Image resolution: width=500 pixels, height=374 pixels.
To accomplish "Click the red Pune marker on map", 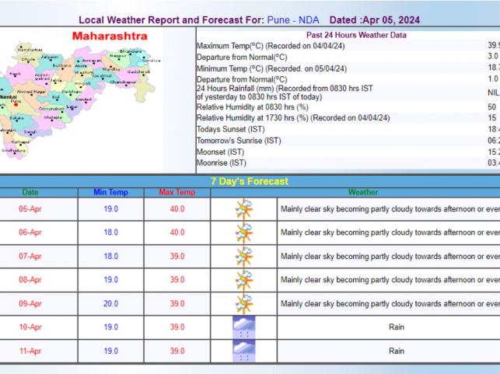I will click(15, 105).
